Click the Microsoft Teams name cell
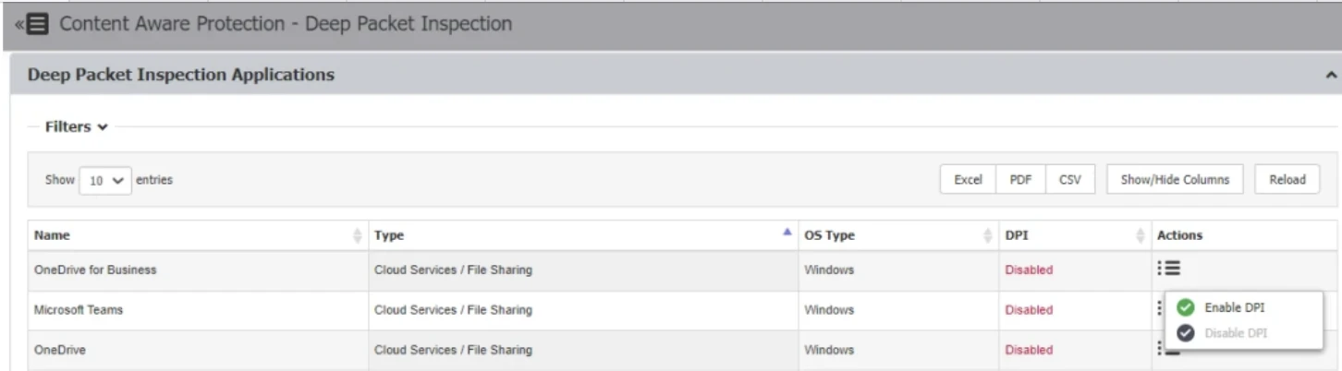1342x371 pixels. [x=198, y=310]
